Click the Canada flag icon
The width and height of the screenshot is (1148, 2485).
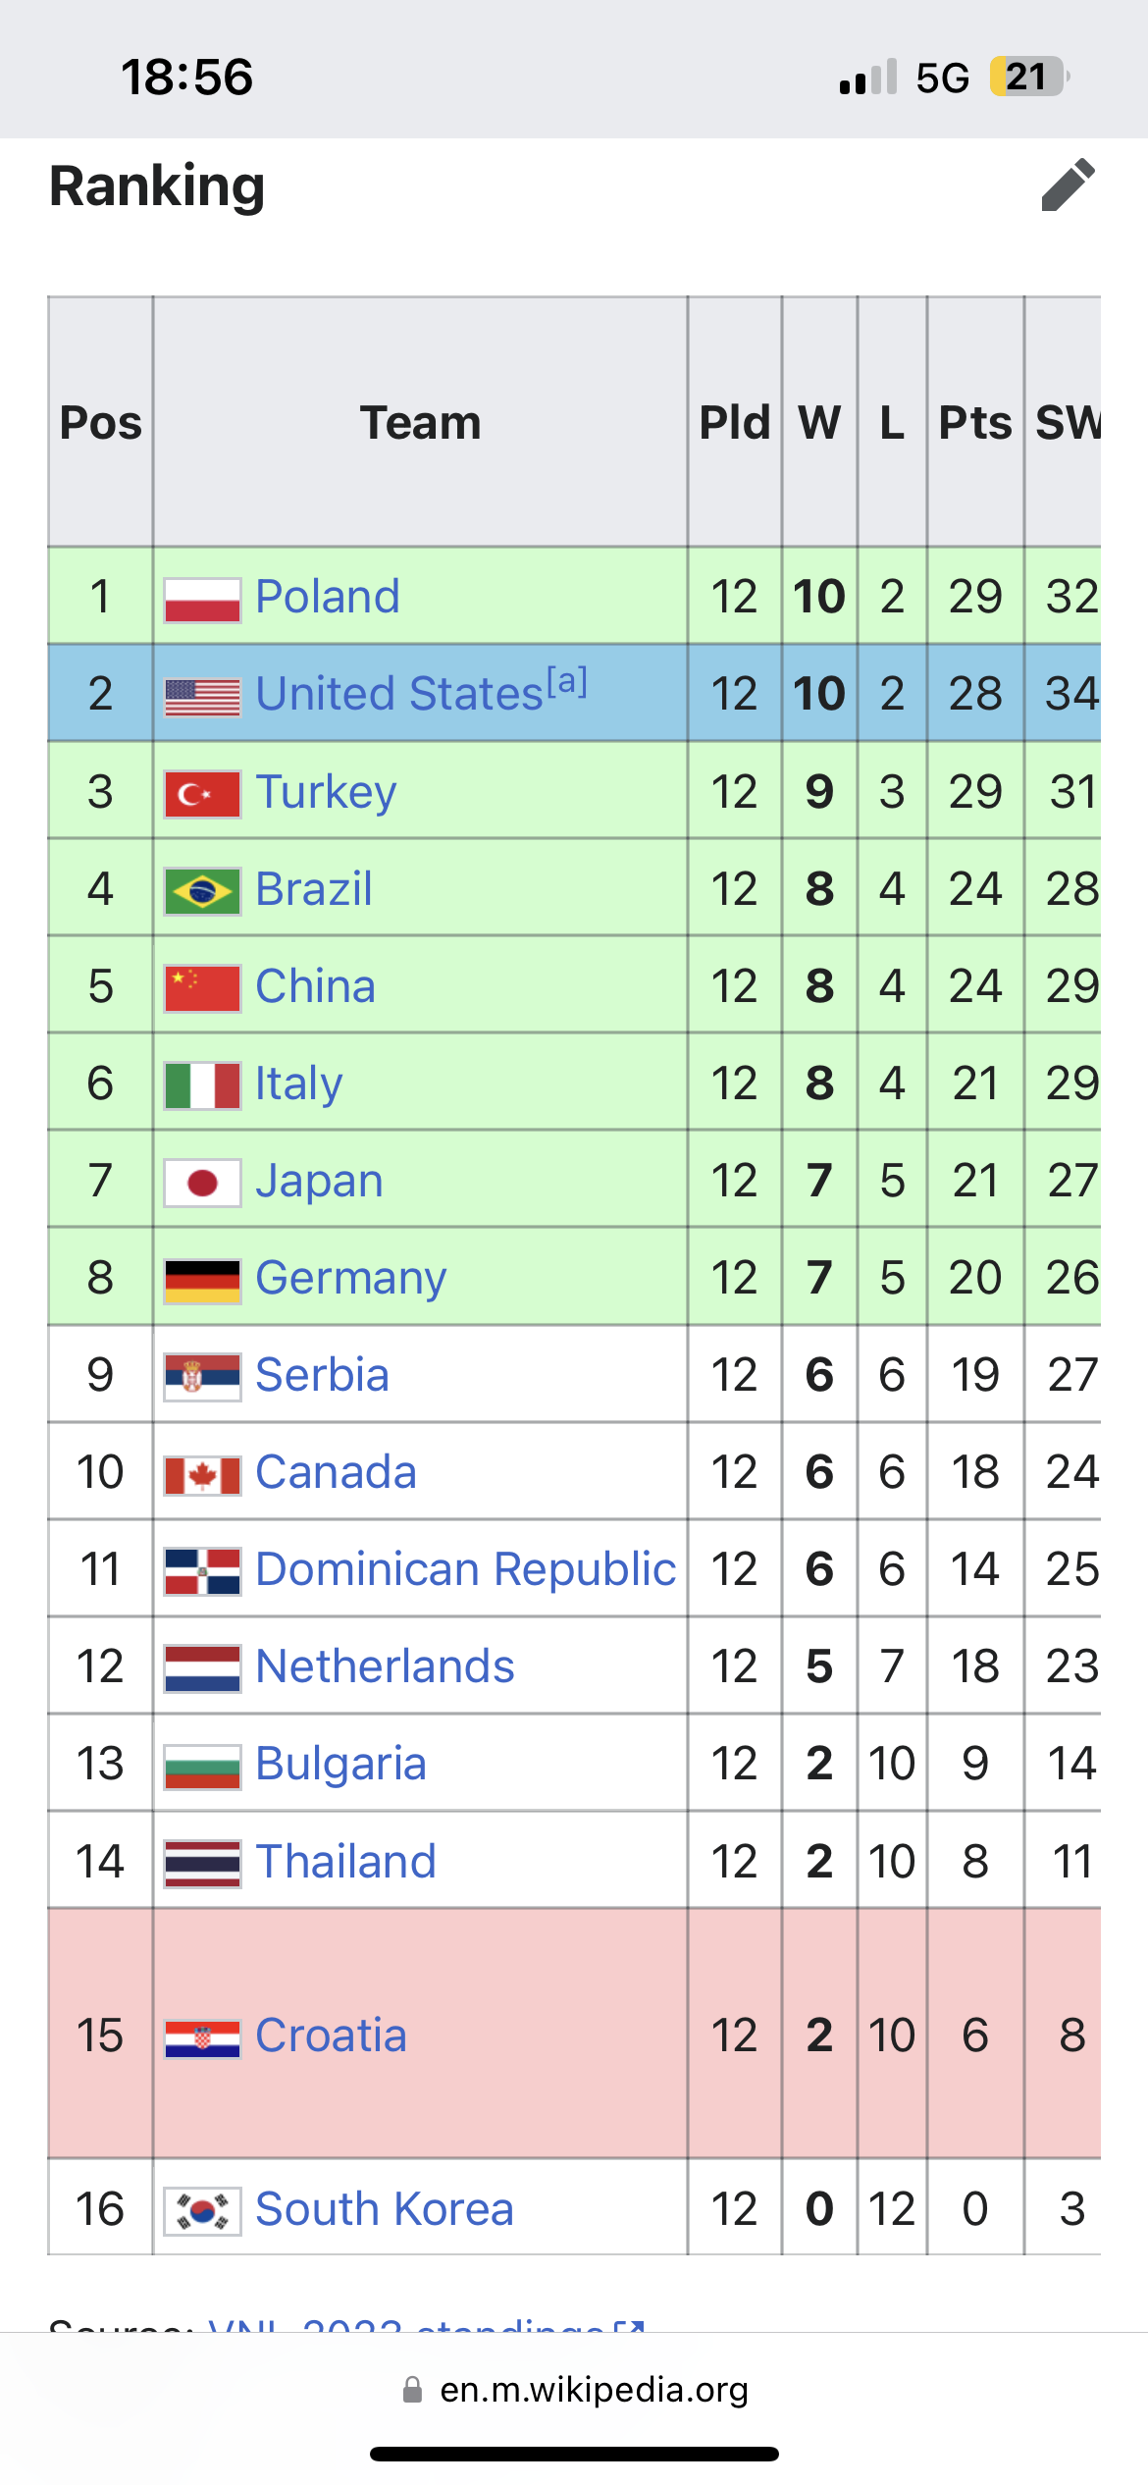coord(202,1475)
